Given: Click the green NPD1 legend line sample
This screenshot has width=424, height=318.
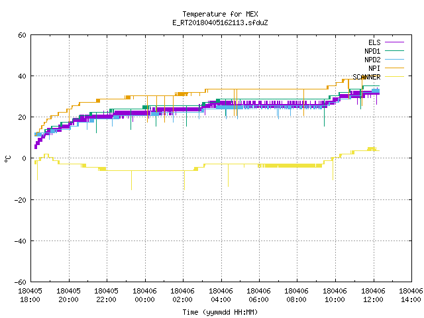Looking at the screenshot, I should tap(394, 51).
